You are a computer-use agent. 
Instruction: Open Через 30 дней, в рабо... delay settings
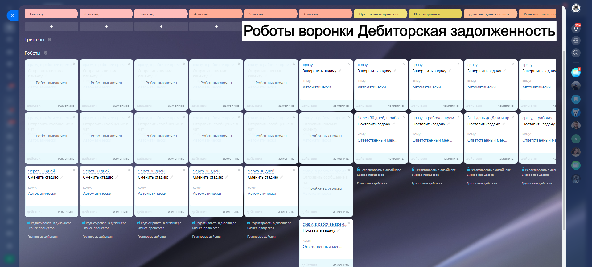380,118
